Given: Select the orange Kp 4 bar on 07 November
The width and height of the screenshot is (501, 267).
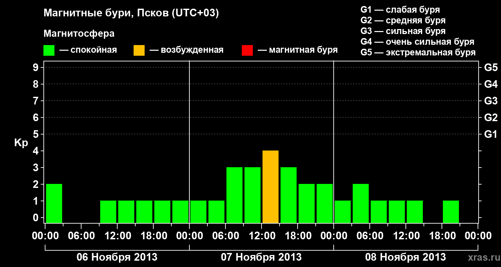Looking at the screenshot, I should click(271, 187).
